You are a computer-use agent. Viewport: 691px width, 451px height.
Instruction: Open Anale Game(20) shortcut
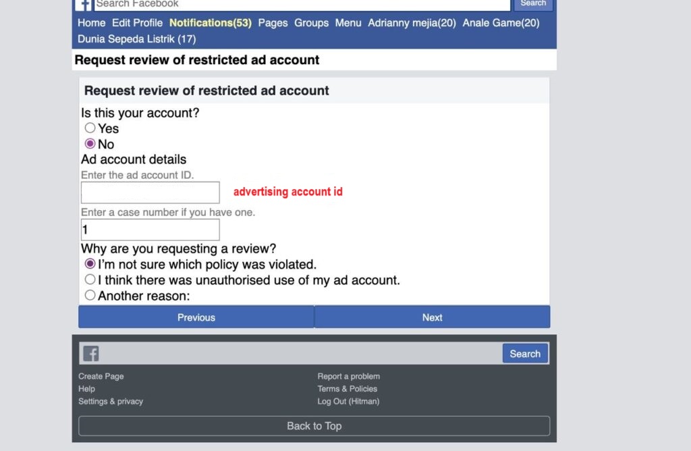501,23
